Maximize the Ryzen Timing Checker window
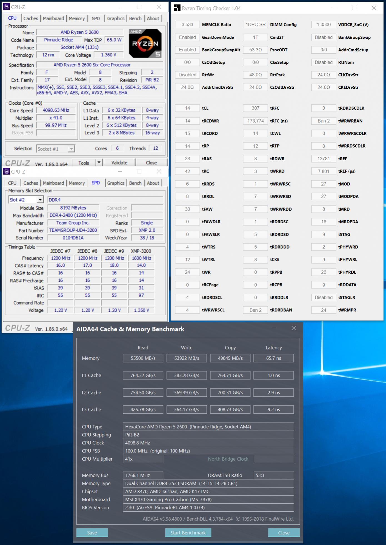 (354, 8)
